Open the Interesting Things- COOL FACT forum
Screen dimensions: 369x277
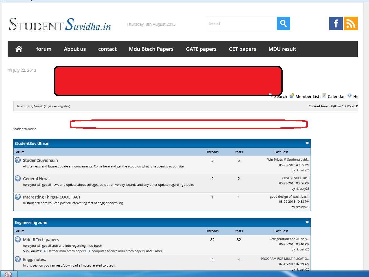52,197
